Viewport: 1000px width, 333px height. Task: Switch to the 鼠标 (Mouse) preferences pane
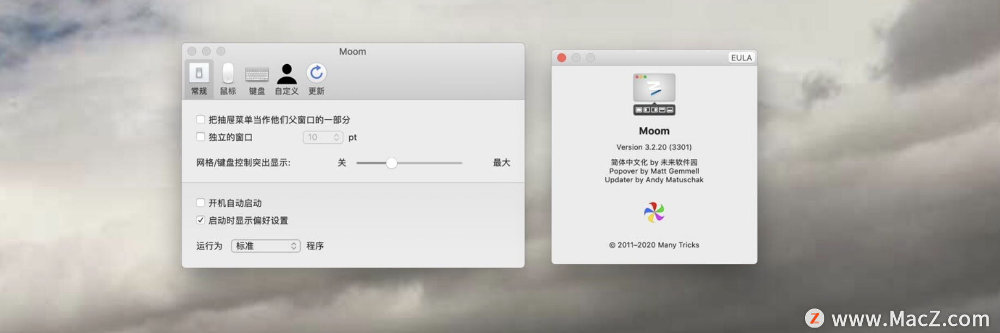point(228,79)
